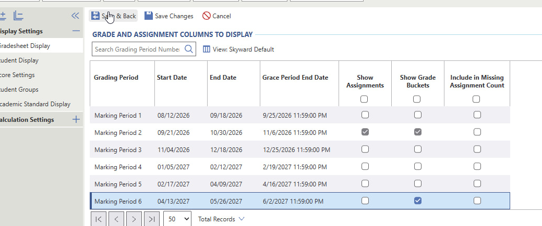Image resolution: width=542 pixels, height=226 pixels.
Task: Click the Save Changes floppy disk icon
Action: click(149, 16)
